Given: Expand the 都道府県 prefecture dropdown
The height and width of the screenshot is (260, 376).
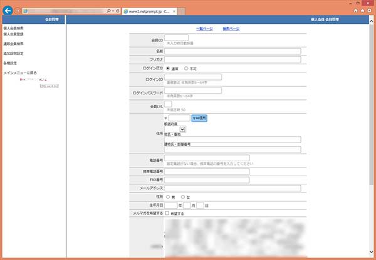Looking at the screenshot, I should pos(182,129).
